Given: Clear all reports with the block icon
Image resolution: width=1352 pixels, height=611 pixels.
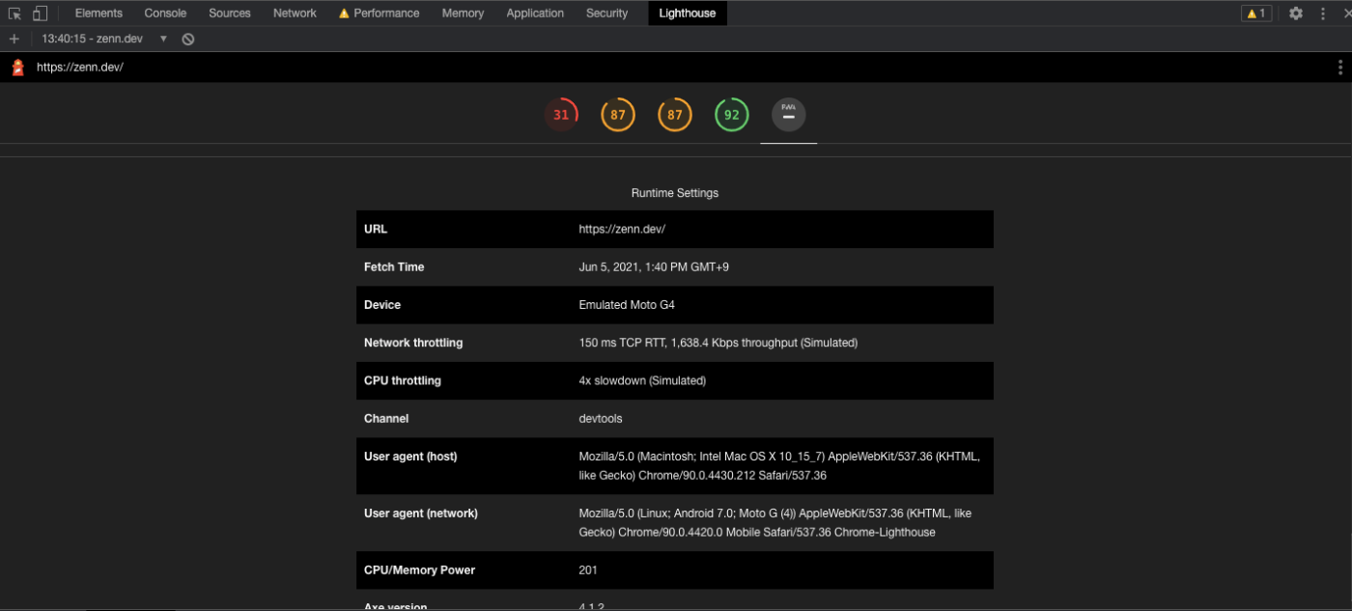Looking at the screenshot, I should (188, 39).
